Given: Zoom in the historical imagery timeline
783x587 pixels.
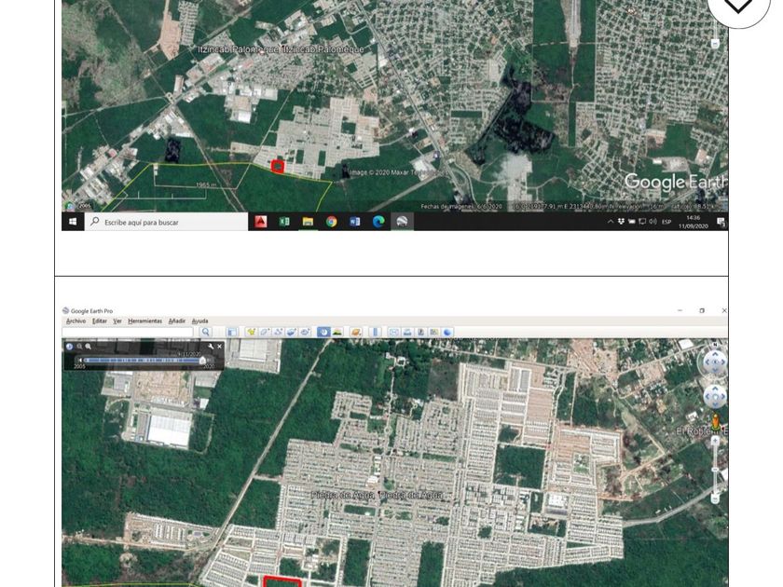Looking at the screenshot, I should 89,347.
